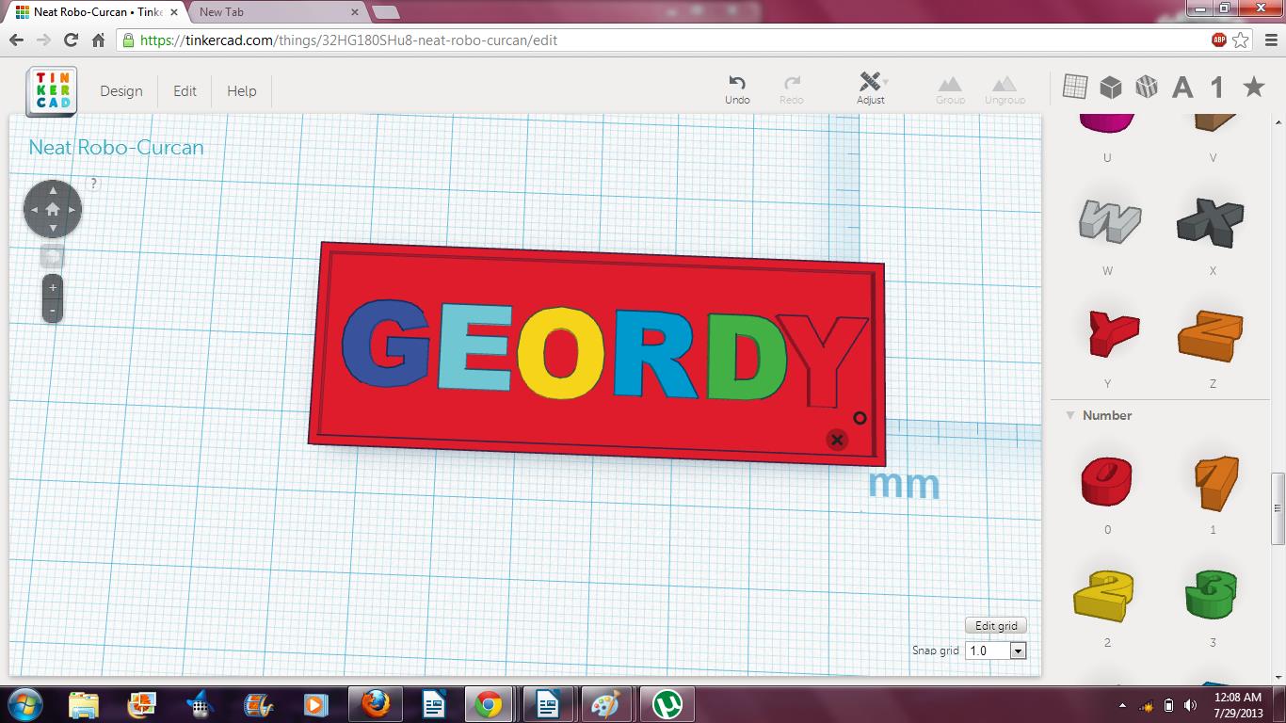Open the geometric shapes panel

tap(1111, 86)
